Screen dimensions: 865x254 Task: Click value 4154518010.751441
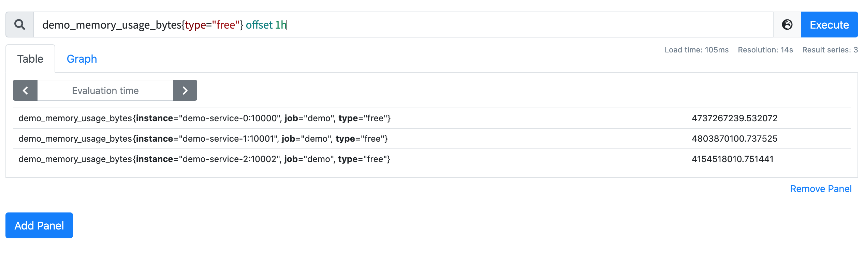click(733, 159)
